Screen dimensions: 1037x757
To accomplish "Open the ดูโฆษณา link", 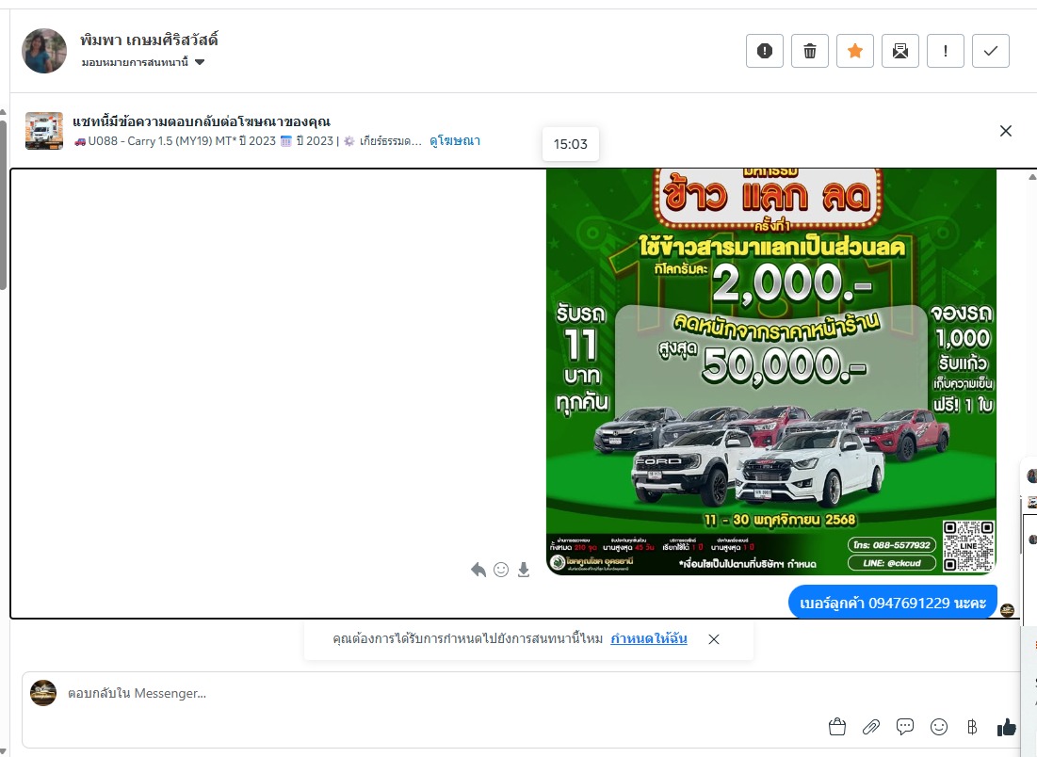I will pyautogui.click(x=455, y=141).
